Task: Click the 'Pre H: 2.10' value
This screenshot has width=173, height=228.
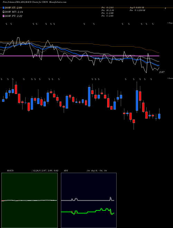Action: (x=108, y=10)
